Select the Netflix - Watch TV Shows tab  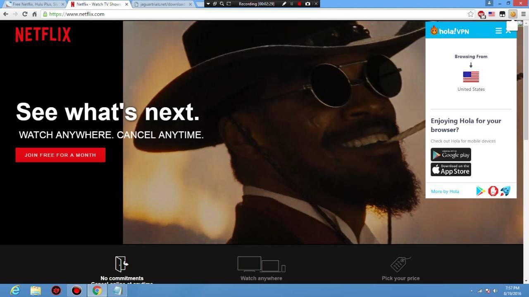pos(98,4)
